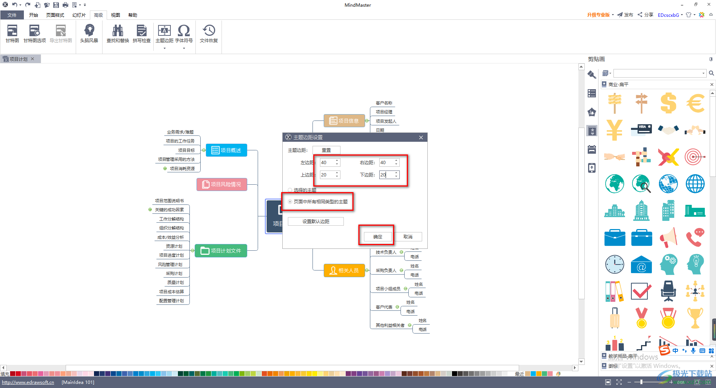Open Gantt chart options
Viewport: 716px width, 388px height.
click(x=34, y=34)
